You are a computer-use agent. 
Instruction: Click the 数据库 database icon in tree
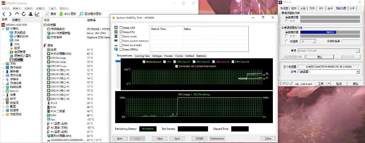tap(7, 110)
